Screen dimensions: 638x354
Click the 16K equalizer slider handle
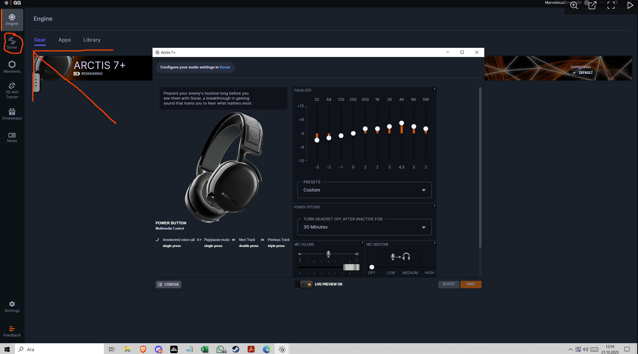click(426, 129)
